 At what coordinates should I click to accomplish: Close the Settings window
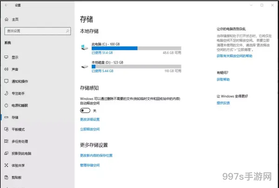(272, 5)
